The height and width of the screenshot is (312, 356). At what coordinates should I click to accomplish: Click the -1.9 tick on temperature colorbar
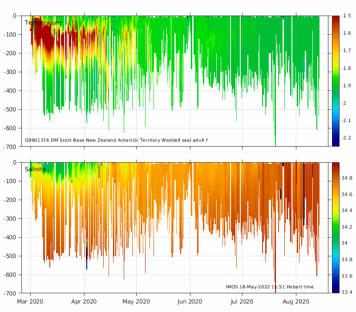point(346,86)
